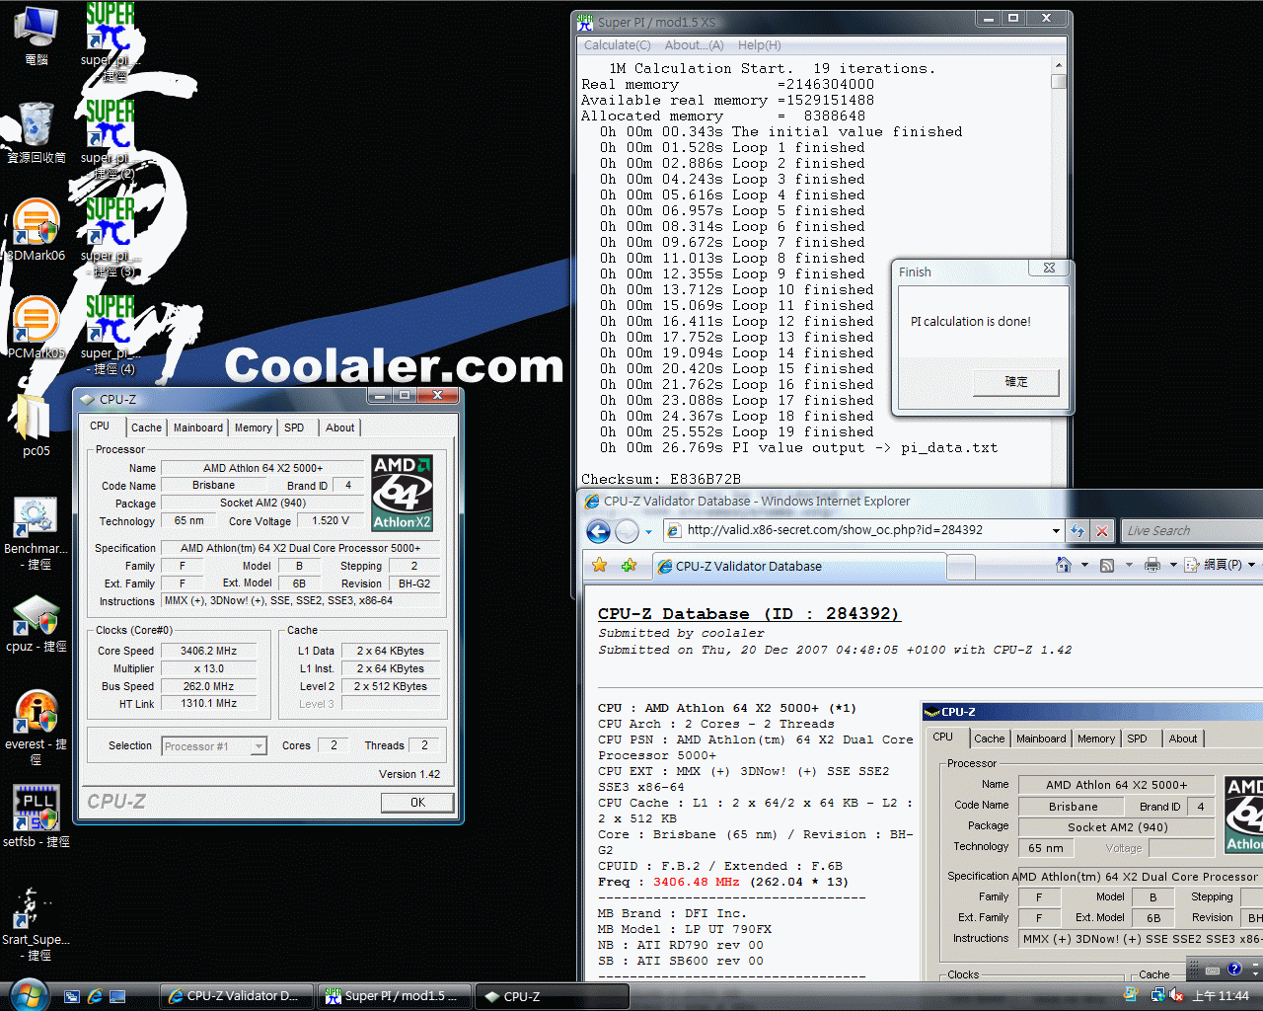This screenshot has height=1011, width=1263.
Task: Launch the cpuz desktop shortcut
Action: click(37, 623)
